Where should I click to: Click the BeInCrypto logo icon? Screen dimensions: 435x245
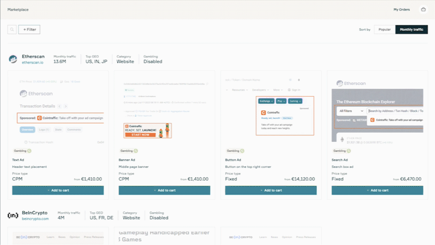point(13,215)
